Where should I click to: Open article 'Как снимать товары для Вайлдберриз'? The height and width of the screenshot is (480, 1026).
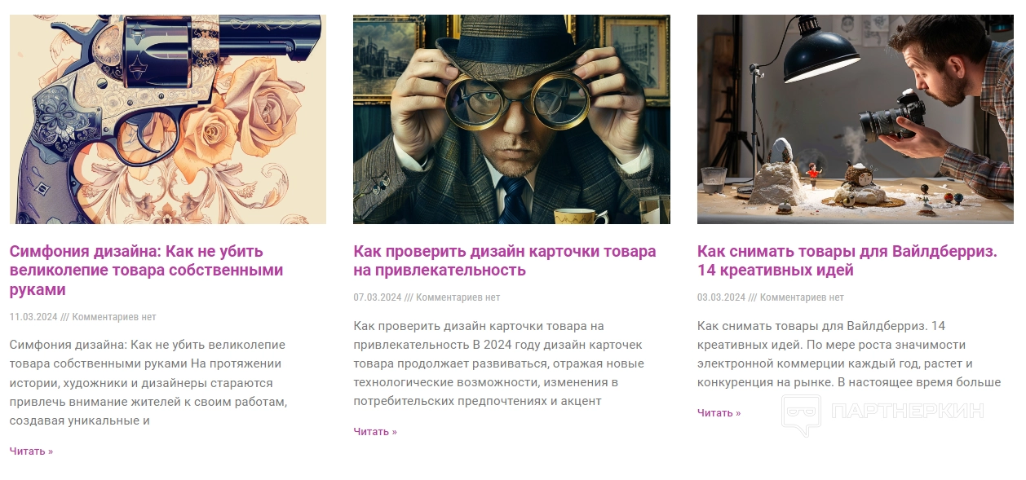pyautogui.click(x=847, y=260)
